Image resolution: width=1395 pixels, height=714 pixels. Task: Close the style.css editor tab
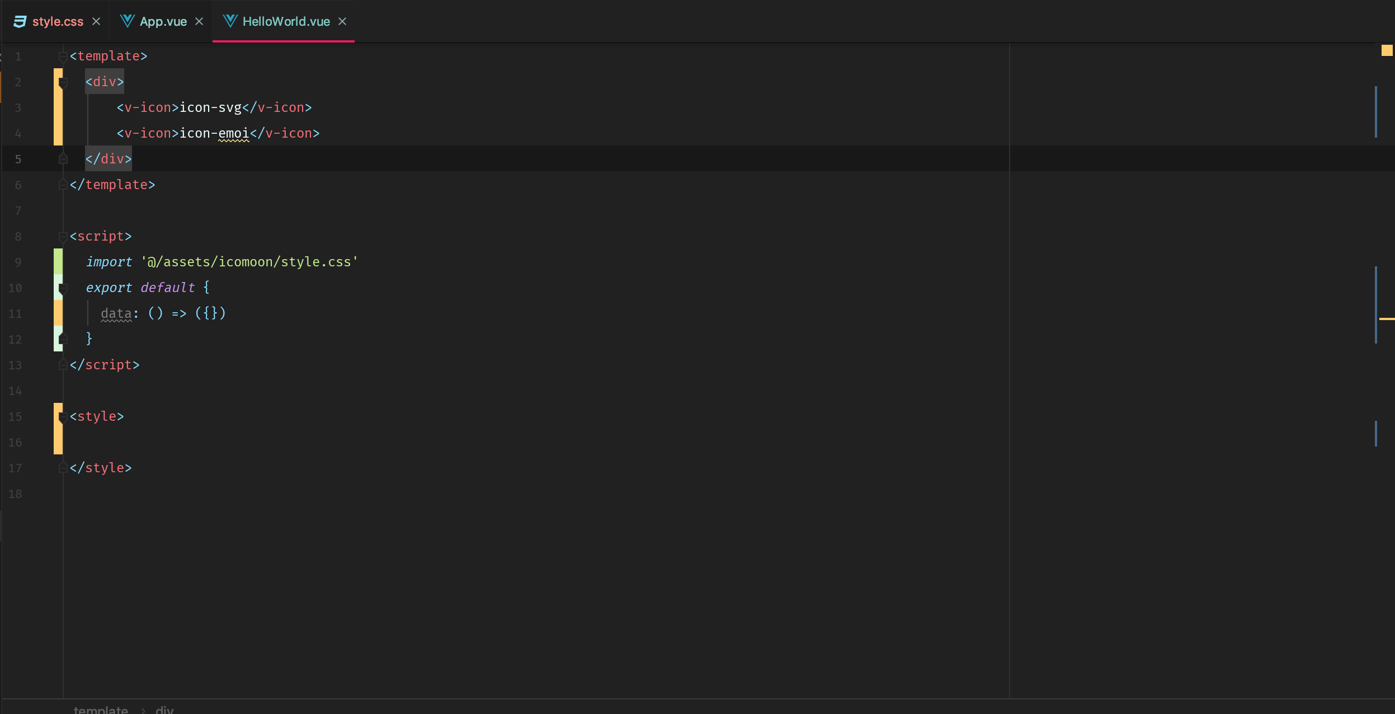coord(96,21)
